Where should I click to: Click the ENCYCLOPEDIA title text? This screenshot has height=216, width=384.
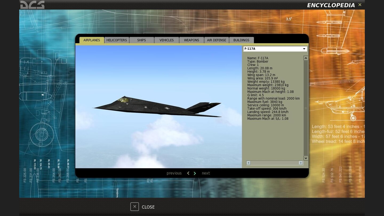coord(331,5)
